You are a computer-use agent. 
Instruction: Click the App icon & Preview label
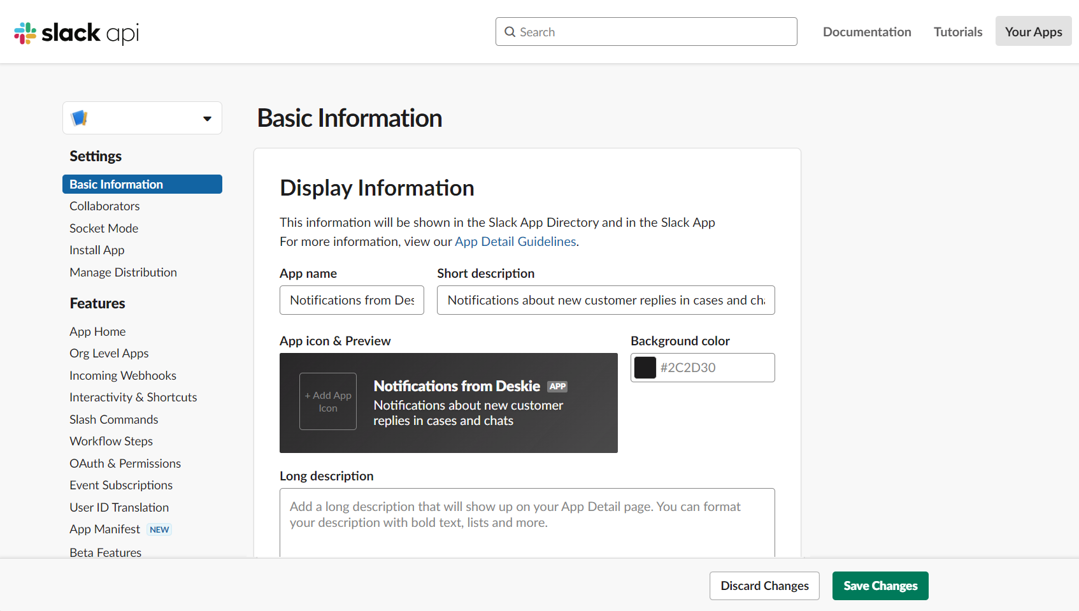tap(335, 341)
